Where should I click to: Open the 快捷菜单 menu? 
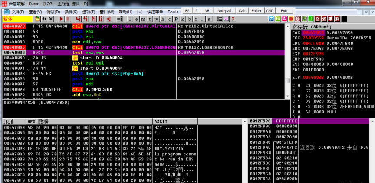click(155, 12)
